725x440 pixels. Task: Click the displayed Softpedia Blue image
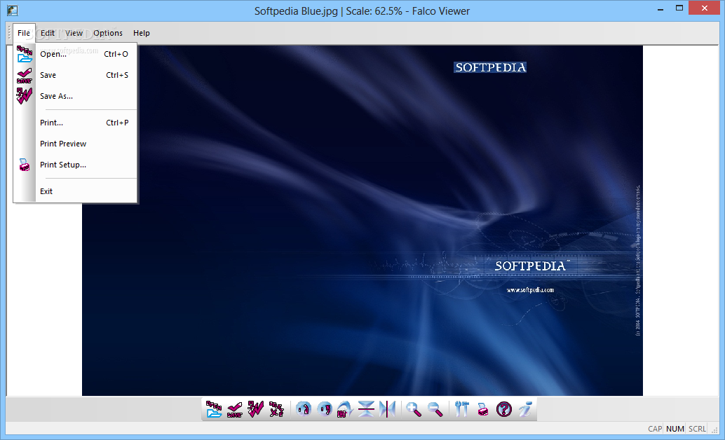(362, 221)
